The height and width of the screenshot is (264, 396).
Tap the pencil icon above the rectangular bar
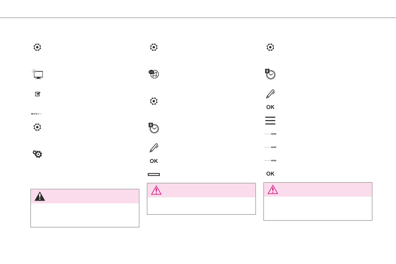pos(154,148)
